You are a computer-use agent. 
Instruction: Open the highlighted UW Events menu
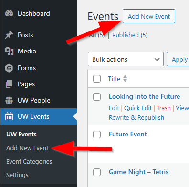(x=39, y=116)
